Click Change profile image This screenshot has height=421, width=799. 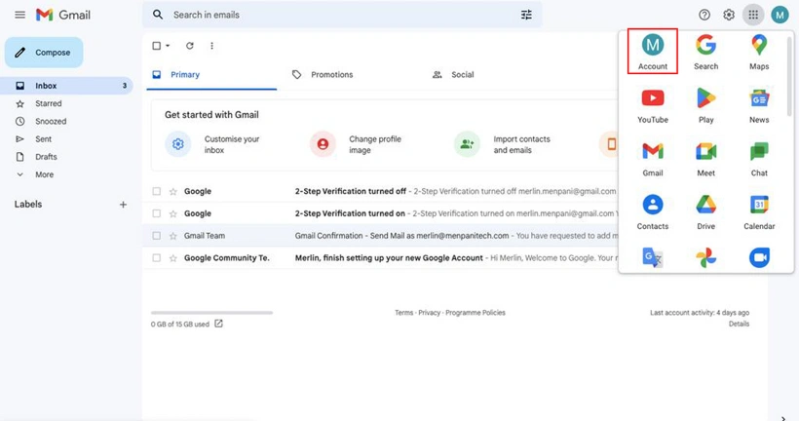[x=357, y=144]
